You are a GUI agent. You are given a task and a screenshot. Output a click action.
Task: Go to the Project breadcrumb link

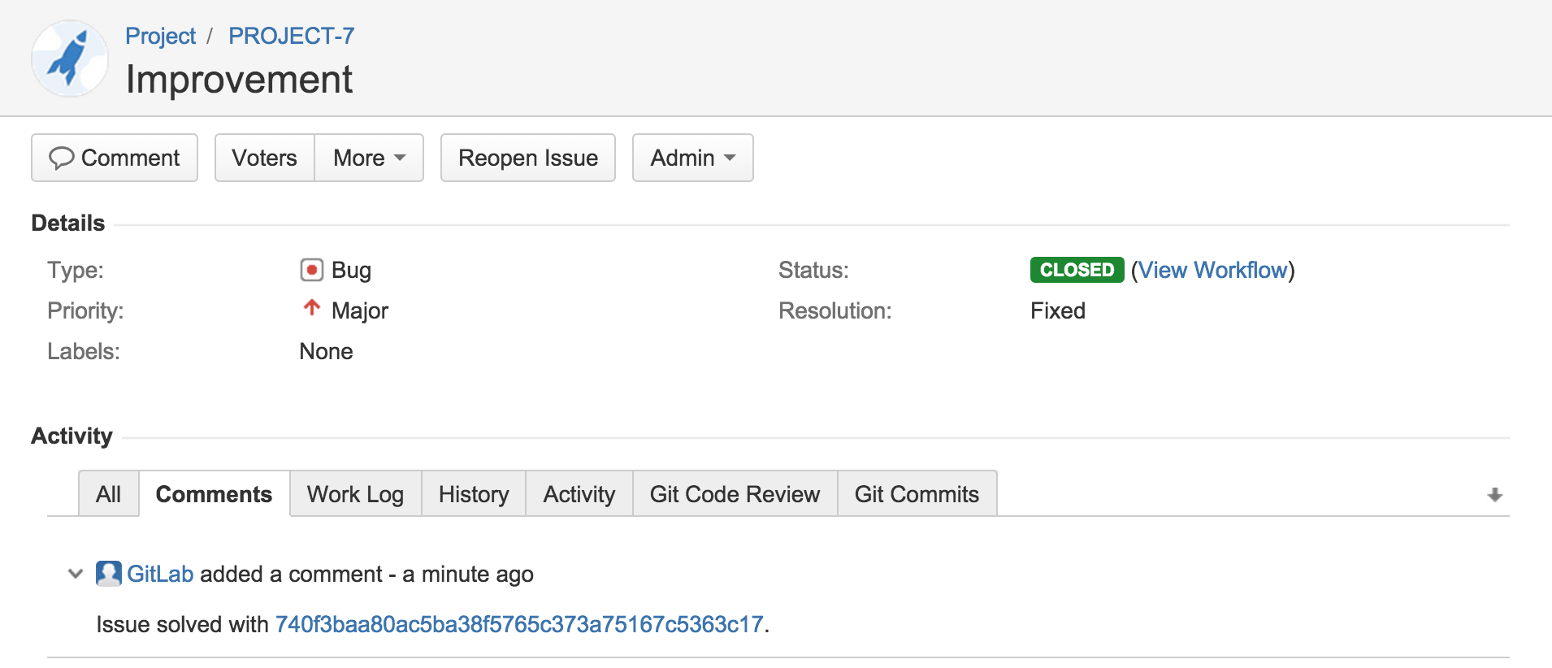160,36
